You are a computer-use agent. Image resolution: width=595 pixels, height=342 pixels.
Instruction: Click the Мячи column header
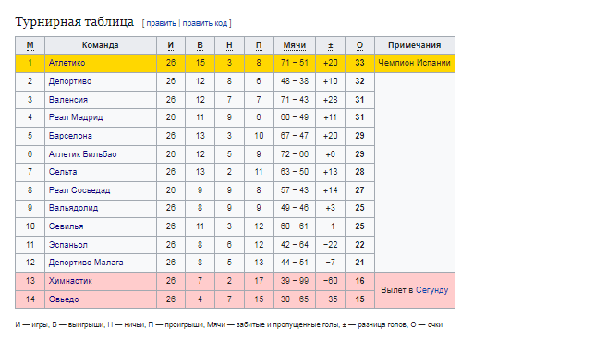pyautogui.click(x=295, y=45)
